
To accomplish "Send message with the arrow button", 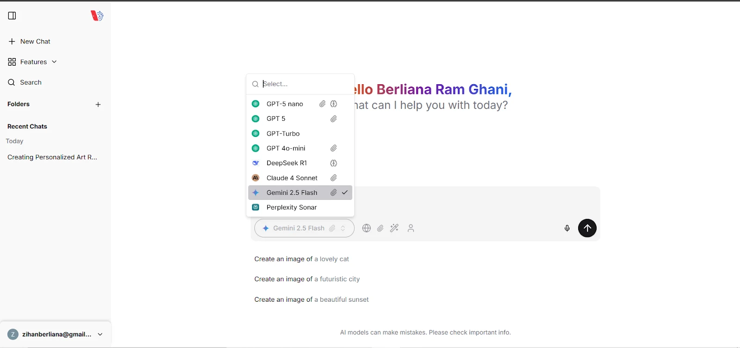I will pos(587,228).
